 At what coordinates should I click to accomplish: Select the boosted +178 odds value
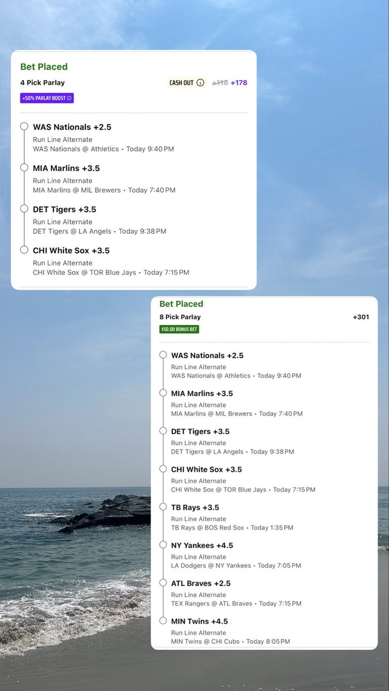click(x=239, y=83)
